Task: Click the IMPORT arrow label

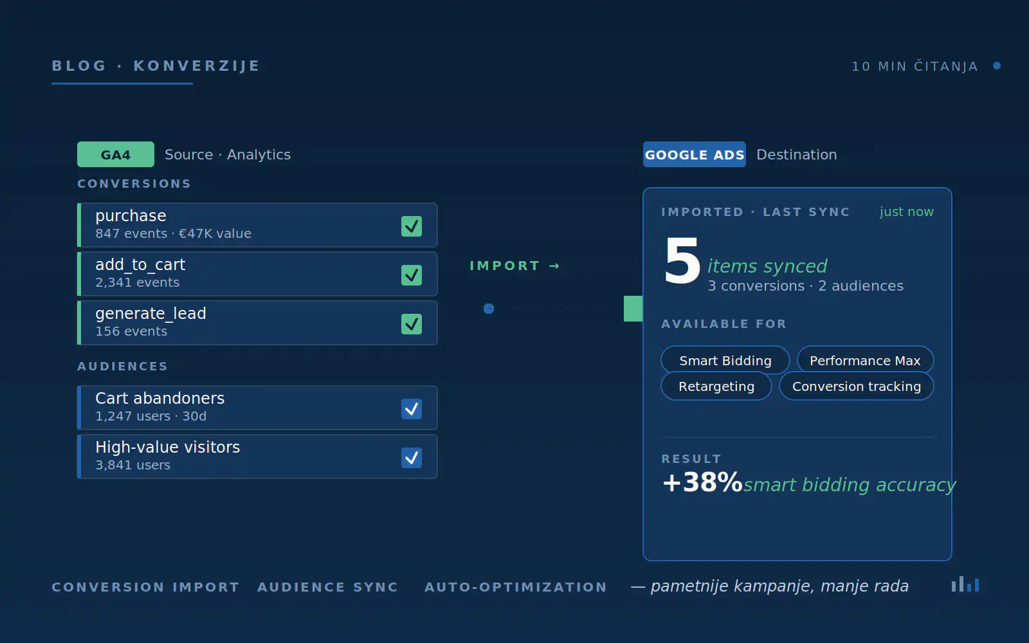Action: pyautogui.click(x=514, y=266)
